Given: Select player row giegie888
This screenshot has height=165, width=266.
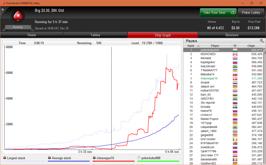Looking at the screenshot, I should coord(223,135).
